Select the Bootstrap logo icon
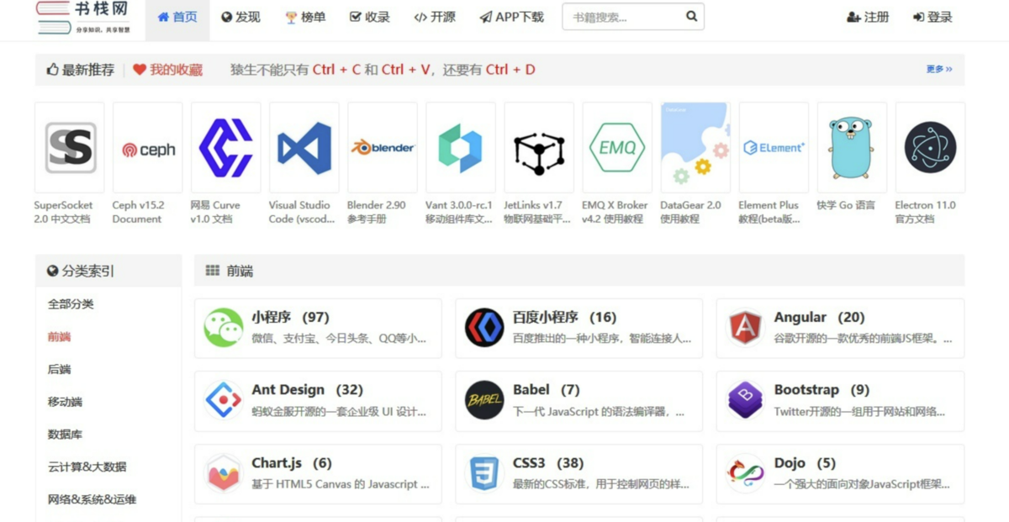 pos(744,398)
